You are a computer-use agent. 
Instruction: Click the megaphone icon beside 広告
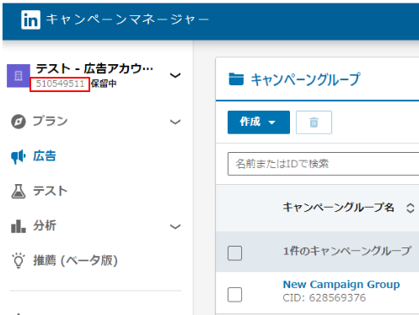pyautogui.click(x=19, y=156)
